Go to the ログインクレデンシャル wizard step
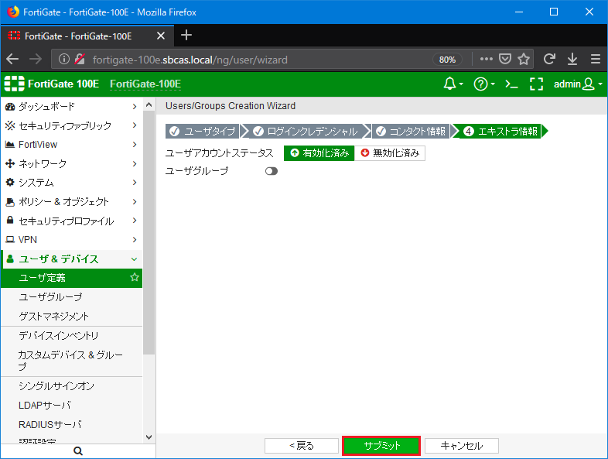The height and width of the screenshot is (459, 608). pos(306,131)
